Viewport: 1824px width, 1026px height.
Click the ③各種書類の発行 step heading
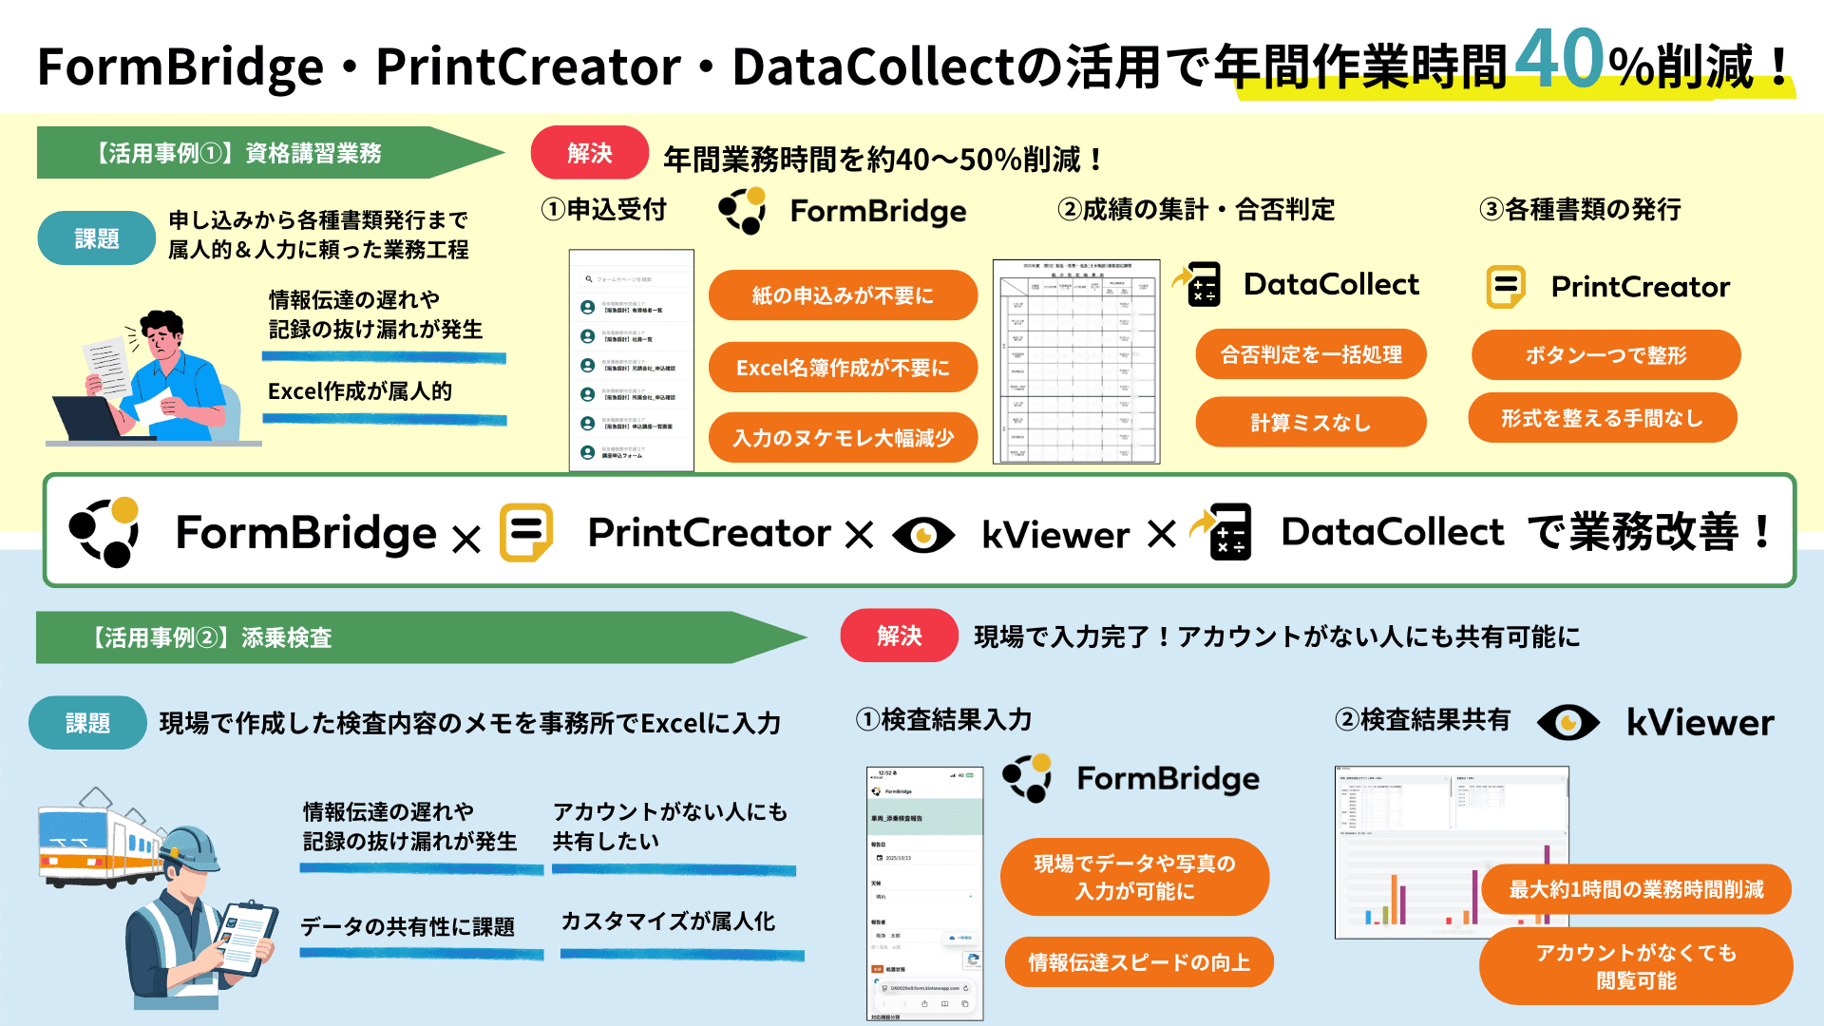(x=1580, y=209)
